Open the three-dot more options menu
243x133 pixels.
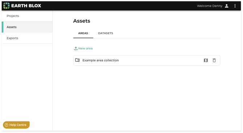[x=235, y=6]
